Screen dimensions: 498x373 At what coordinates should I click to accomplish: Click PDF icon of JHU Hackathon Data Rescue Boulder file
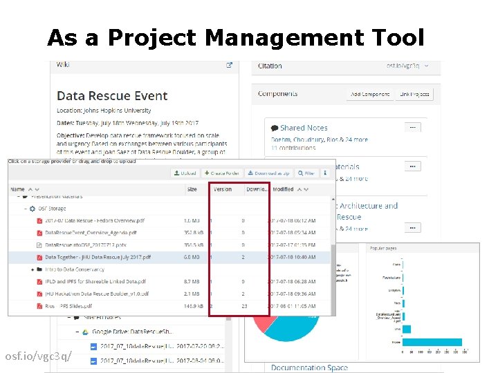pos(39,294)
